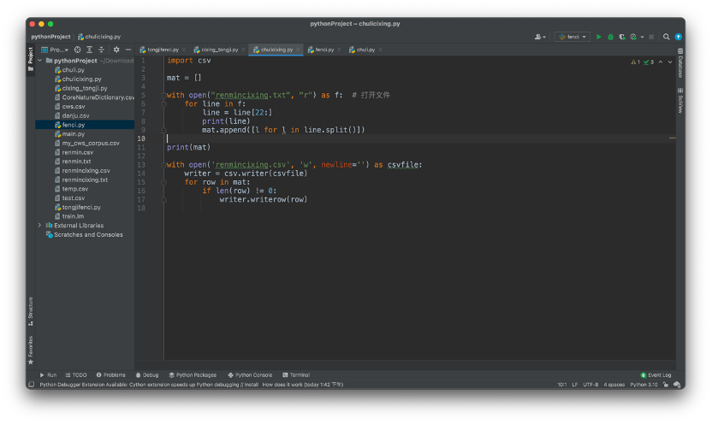Open Project panel settings gear
Screen dimensions: 712x424
point(116,50)
